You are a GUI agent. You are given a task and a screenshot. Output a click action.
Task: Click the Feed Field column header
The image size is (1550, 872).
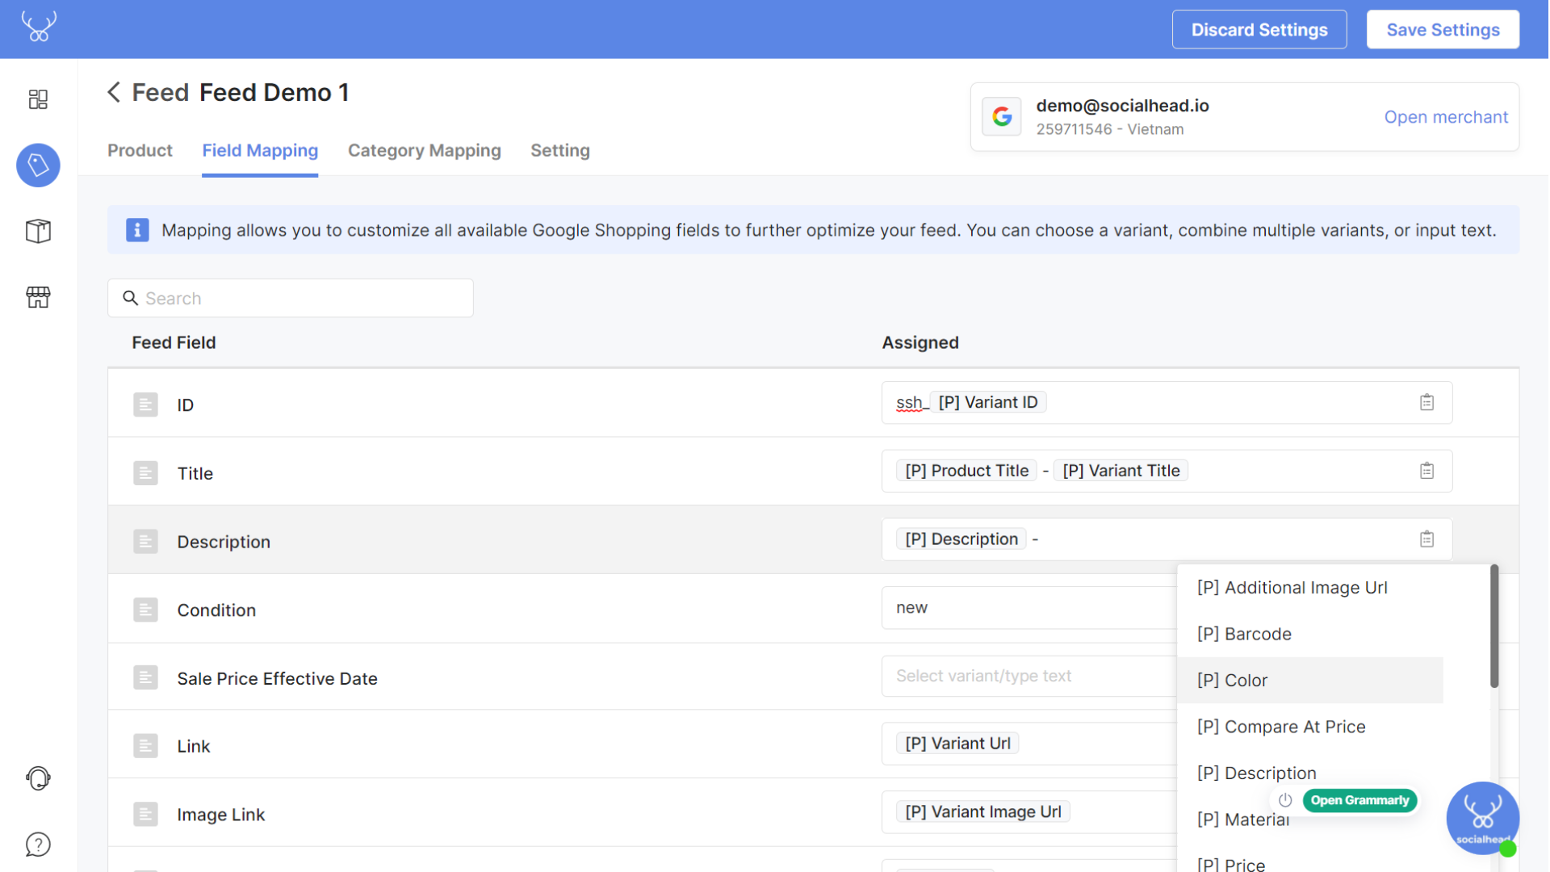tap(174, 342)
